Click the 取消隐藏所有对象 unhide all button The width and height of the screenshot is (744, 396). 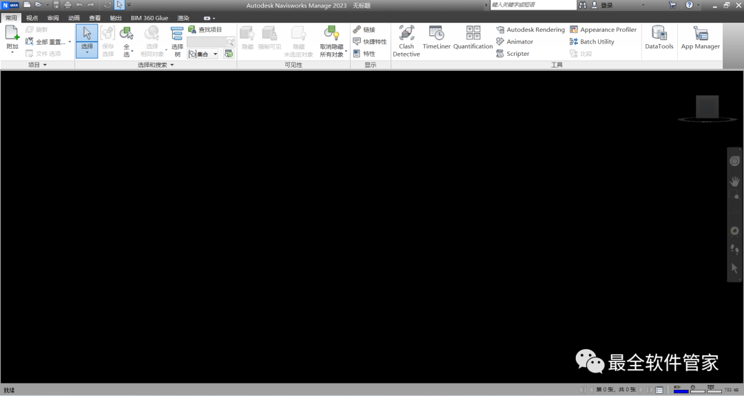[331, 41]
